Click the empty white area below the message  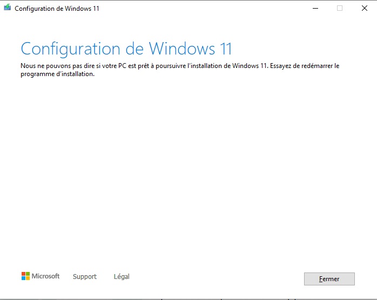[188, 168]
